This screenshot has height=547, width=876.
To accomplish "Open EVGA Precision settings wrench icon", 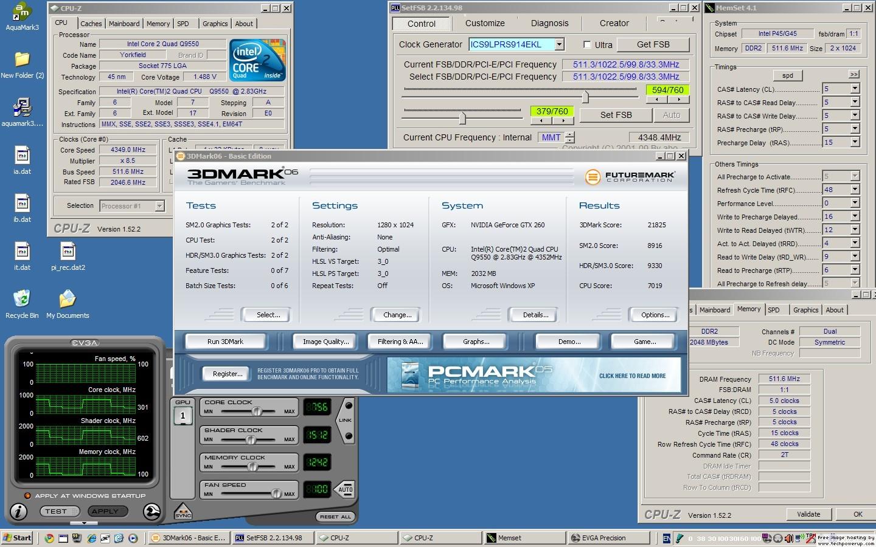I will 151,512.
